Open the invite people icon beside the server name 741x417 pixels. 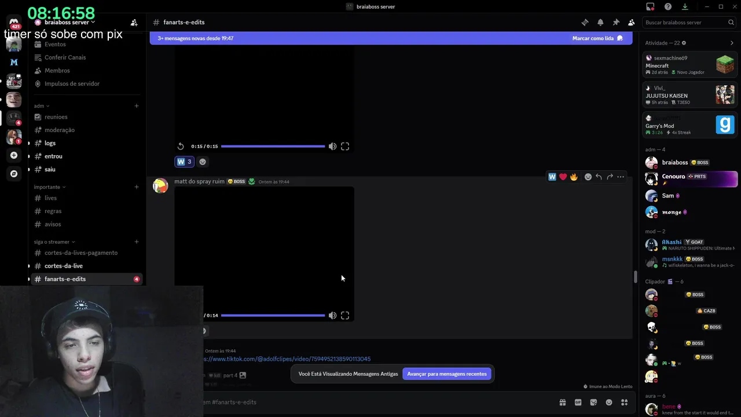tap(134, 23)
